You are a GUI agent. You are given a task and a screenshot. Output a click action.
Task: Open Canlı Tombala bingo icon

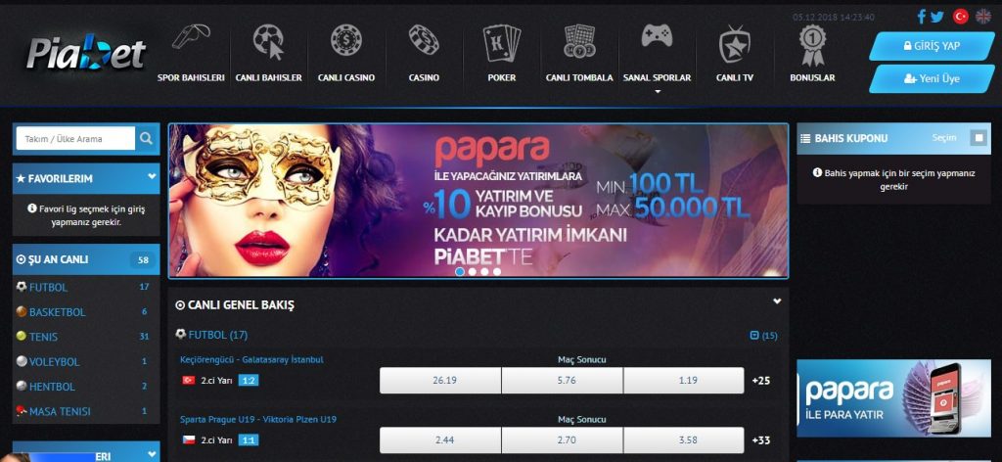tap(579, 41)
